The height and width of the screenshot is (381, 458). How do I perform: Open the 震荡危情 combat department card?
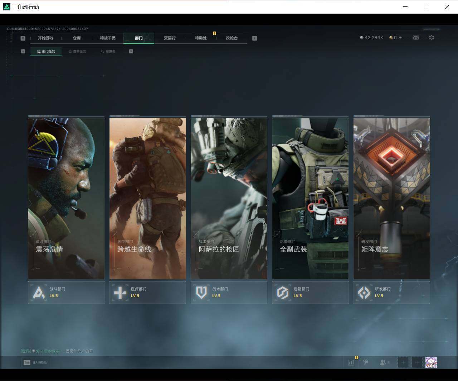click(66, 198)
